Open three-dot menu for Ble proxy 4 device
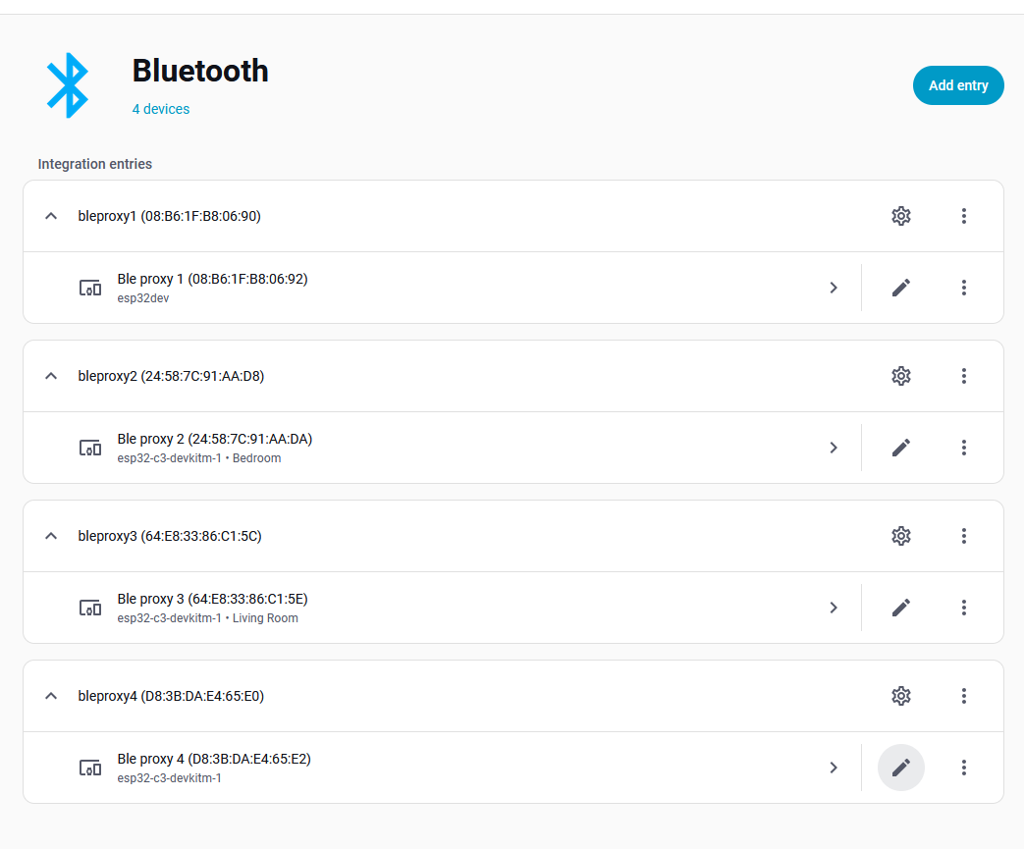This screenshot has height=849, width=1024. [964, 768]
